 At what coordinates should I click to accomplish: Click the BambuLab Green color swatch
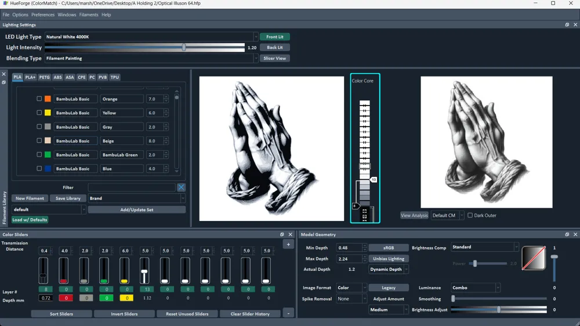pyautogui.click(x=48, y=155)
